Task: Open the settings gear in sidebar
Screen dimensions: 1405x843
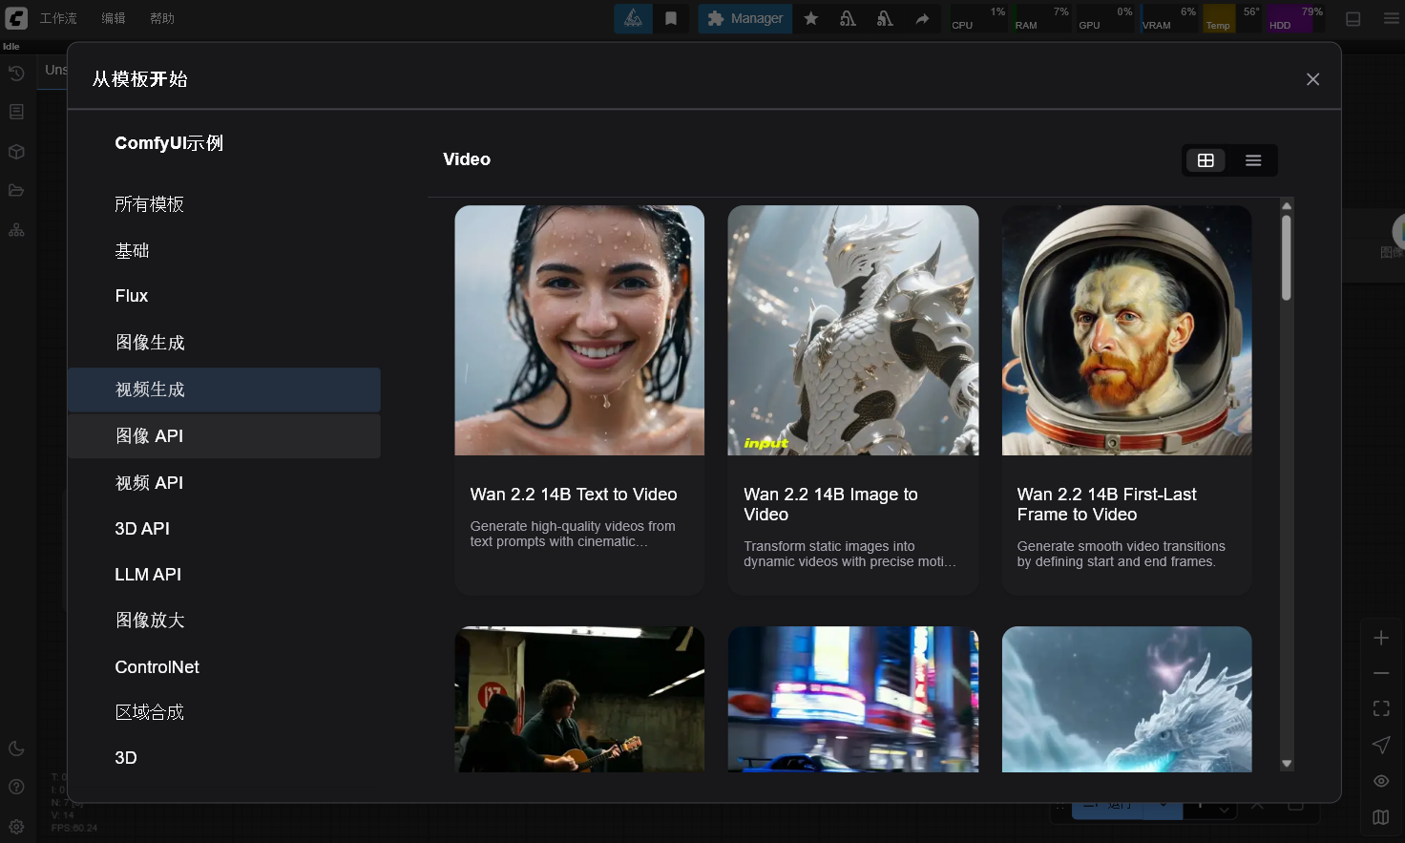Action: 16,827
